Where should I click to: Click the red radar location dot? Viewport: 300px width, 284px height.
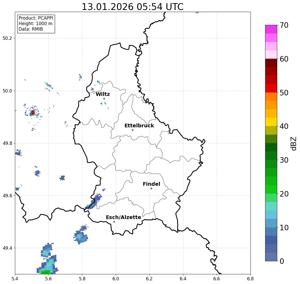click(x=33, y=112)
